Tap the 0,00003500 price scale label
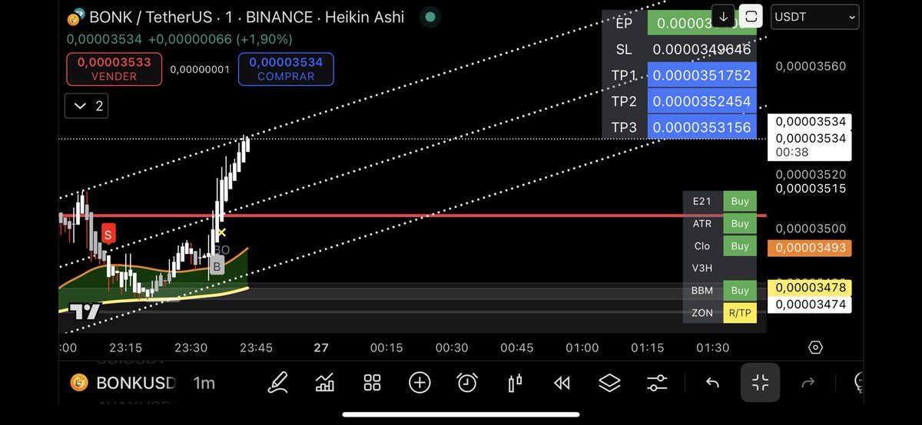The height and width of the screenshot is (425, 922). click(811, 229)
